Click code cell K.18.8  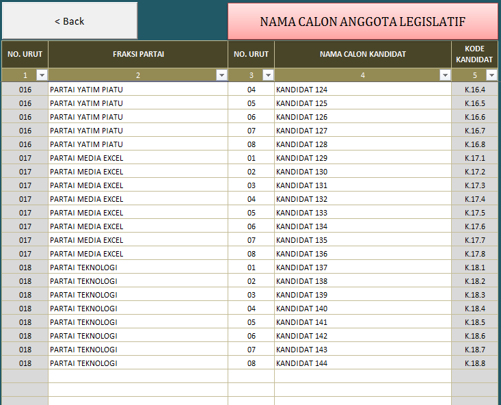pos(474,363)
